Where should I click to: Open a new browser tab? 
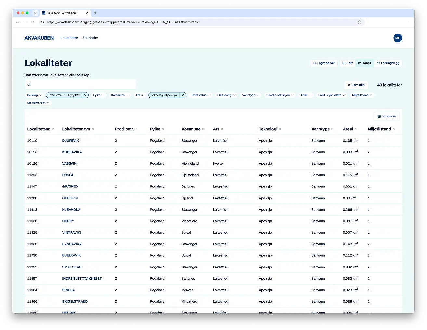[x=95, y=13]
